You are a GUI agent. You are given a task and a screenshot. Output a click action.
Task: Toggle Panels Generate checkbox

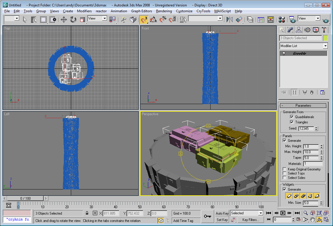[284, 140]
